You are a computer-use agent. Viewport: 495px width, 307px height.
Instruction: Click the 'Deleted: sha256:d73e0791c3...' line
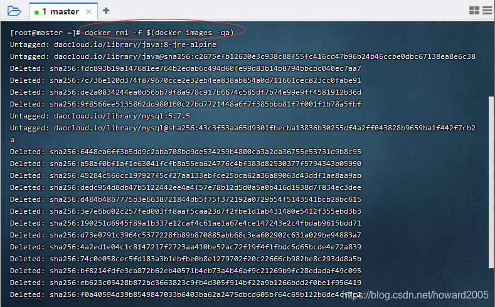click(185, 235)
